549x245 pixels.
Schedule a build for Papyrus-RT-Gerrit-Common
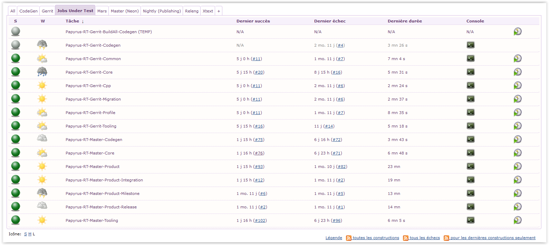[x=518, y=58]
